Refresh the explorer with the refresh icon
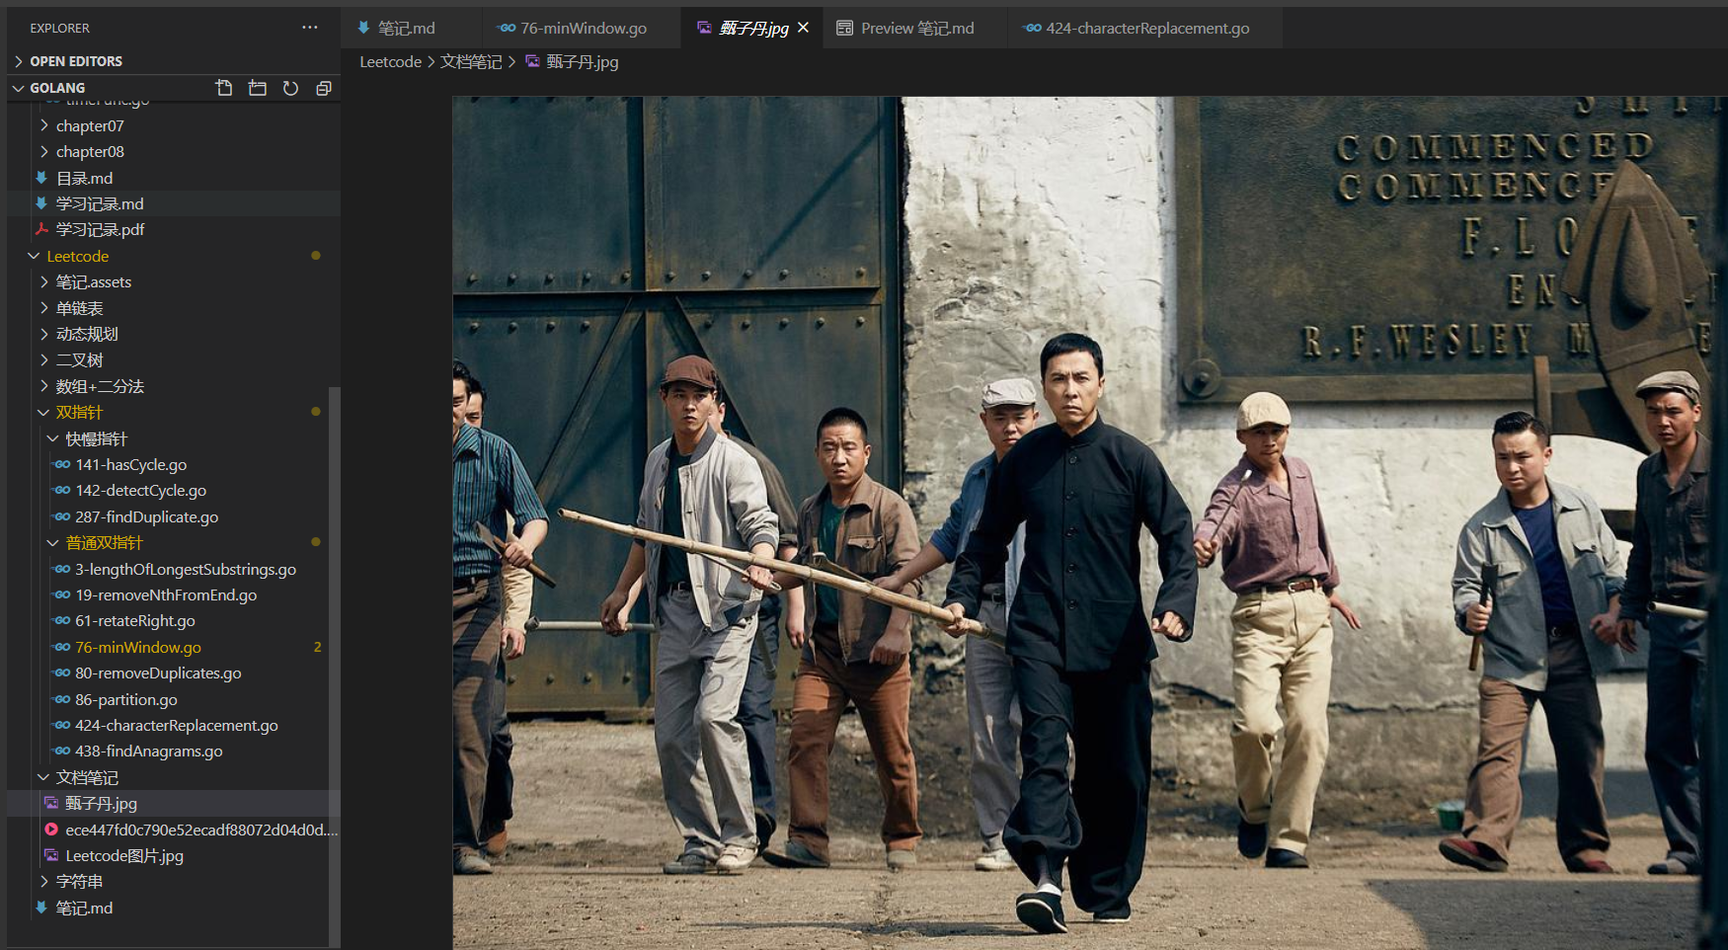This screenshot has width=1728, height=950. point(290,88)
